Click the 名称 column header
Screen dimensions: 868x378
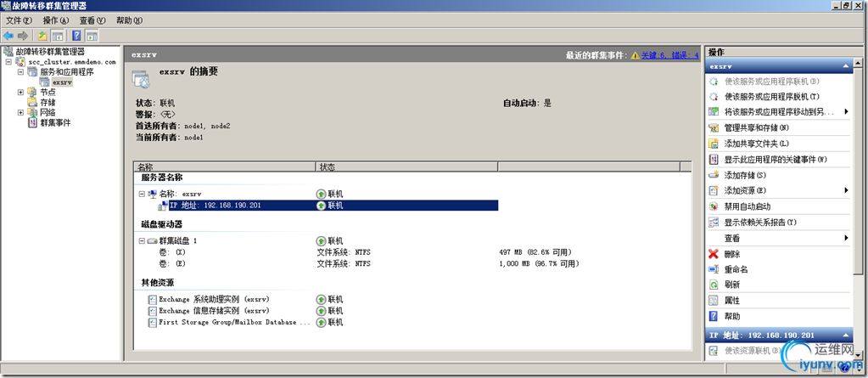tap(224, 166)
